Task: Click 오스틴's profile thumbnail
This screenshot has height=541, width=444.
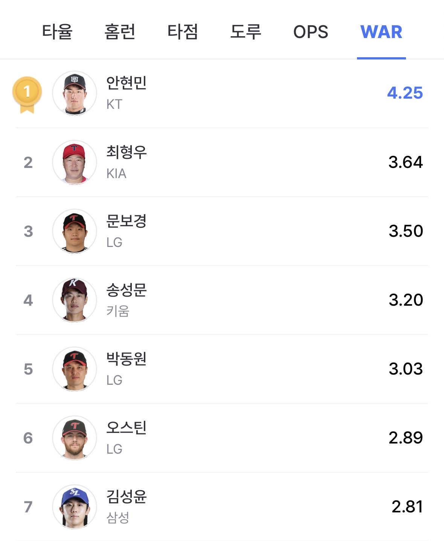Action: coord(75,438)
